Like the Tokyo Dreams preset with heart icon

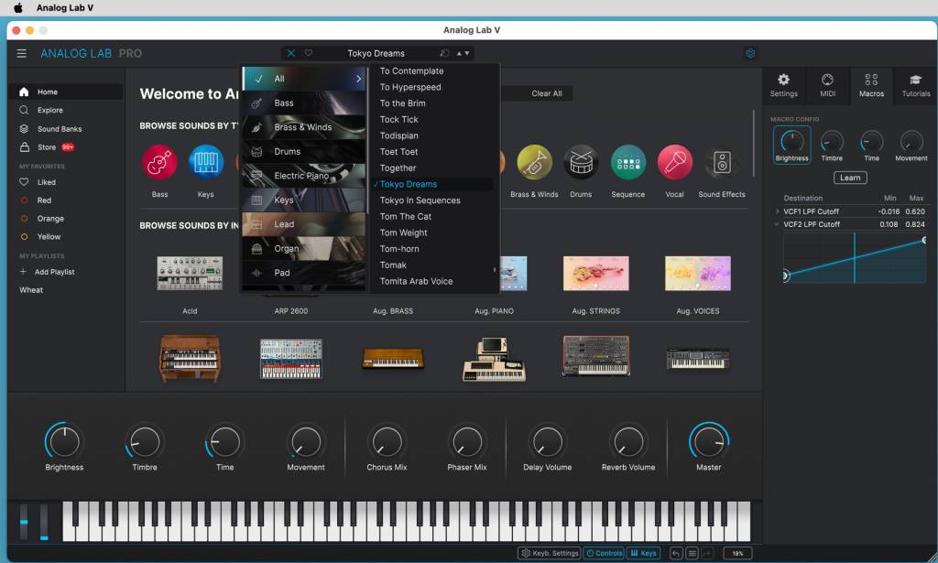[309, 53]
